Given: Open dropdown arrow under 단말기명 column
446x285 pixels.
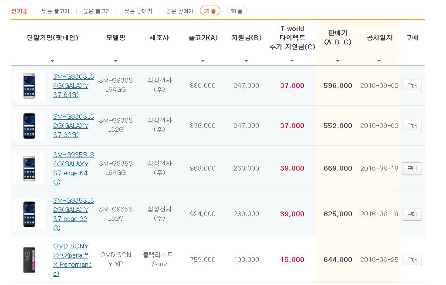Looking at the screenshot, I should tap(53, 61).
